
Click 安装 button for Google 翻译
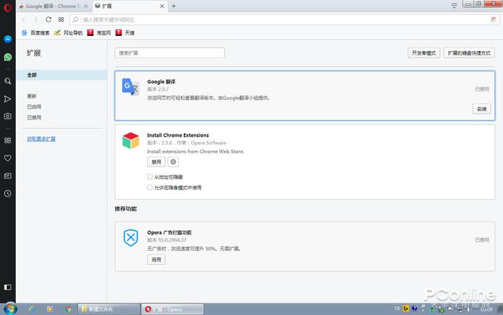point(481,109)
